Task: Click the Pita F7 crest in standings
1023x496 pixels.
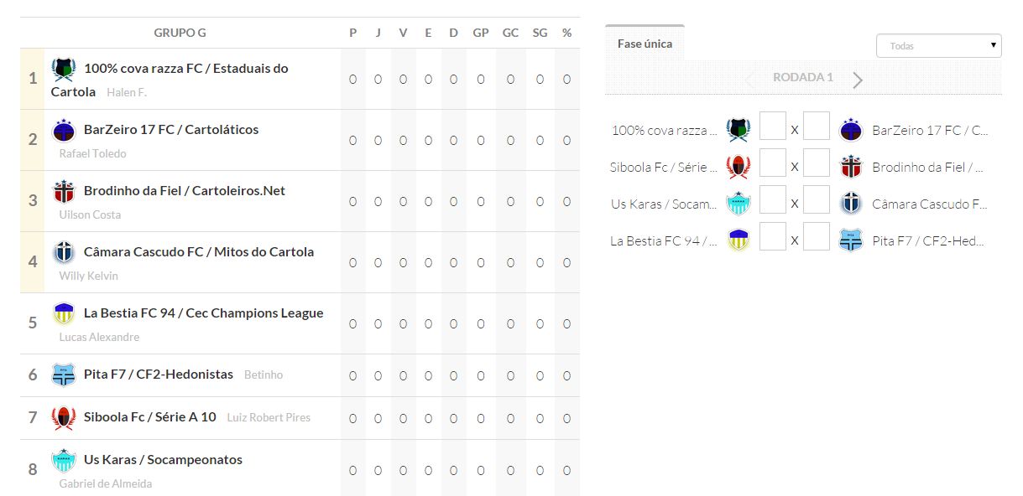Action: tap(64, 375)
